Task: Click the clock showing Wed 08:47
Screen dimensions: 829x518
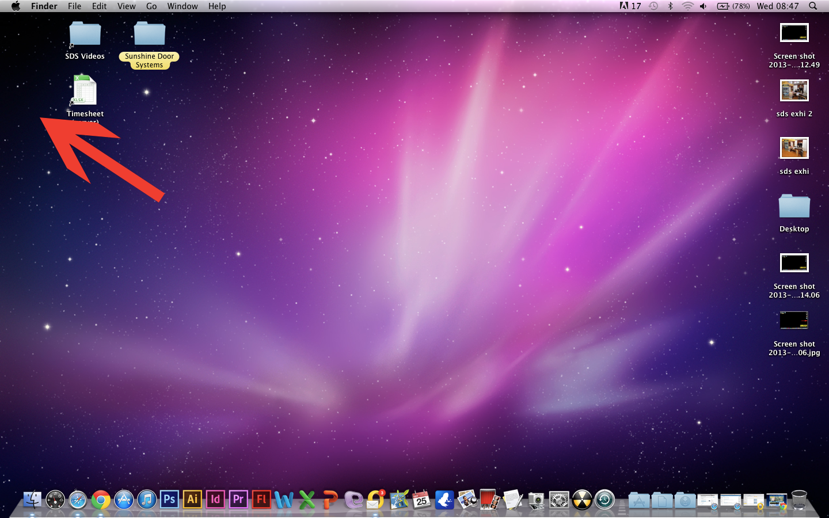Action: 778,6
